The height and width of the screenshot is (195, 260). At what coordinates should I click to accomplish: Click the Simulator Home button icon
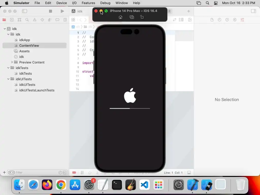[121, 17]
